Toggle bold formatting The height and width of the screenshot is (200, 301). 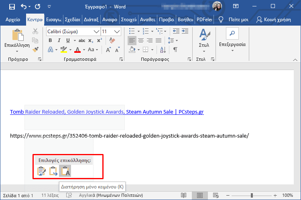pyautogui.click(x=50, y=40)
